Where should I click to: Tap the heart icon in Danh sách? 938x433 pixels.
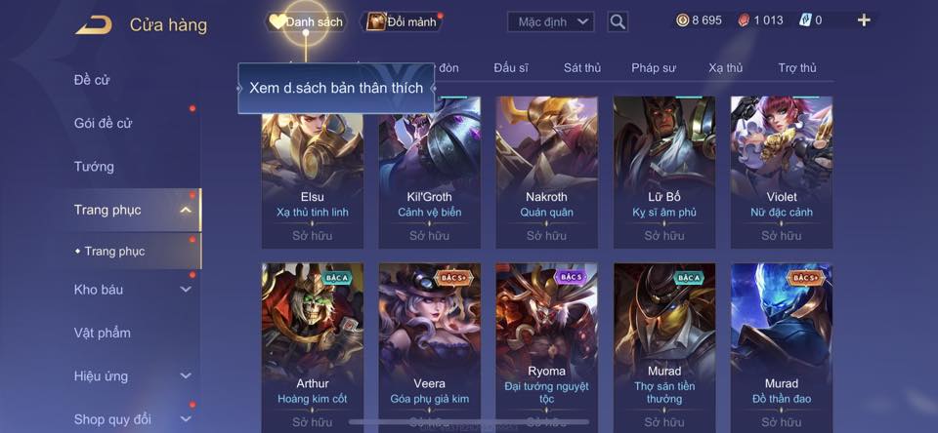click(x=277, y=22)
